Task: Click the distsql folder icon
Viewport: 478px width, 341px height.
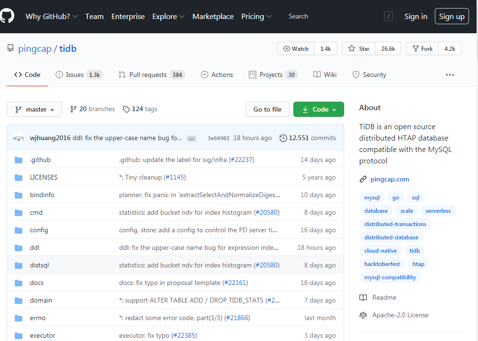Action: coord(19,265)
